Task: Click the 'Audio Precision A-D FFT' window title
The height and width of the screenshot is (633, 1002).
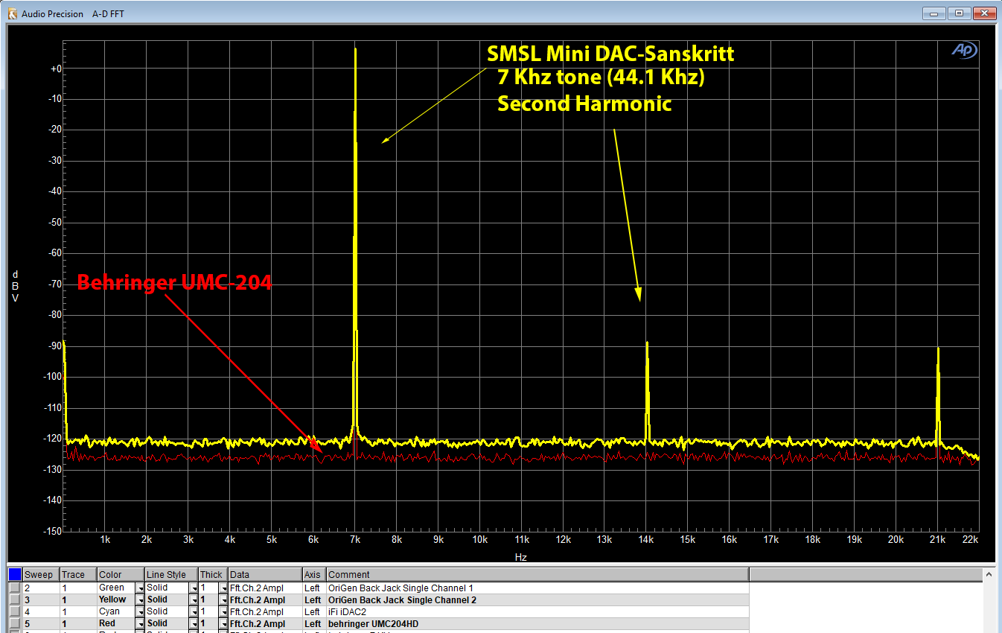Action: (73, 14)
